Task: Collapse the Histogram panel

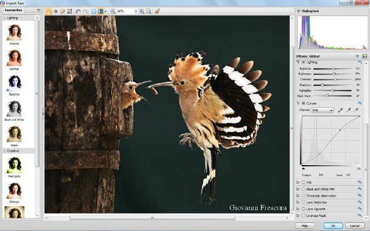Action: click(x=298, y=11)
